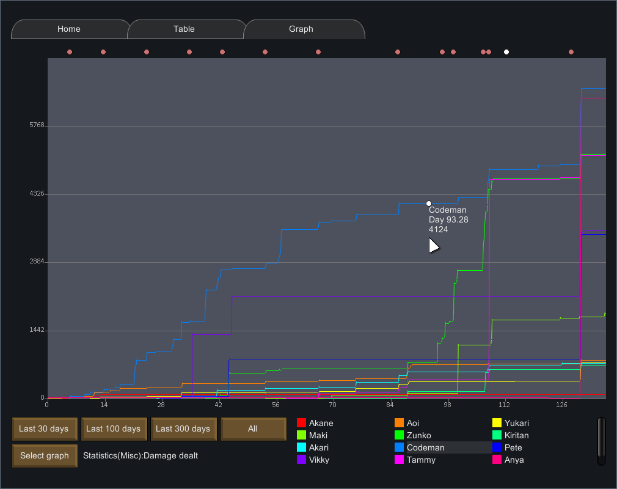The height and width of the screenshot is (489, 617).
Task: Click the first event marker dot
Action: tap(70, 52)
